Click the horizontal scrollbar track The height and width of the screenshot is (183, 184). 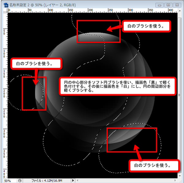click(x=126, y=181)
